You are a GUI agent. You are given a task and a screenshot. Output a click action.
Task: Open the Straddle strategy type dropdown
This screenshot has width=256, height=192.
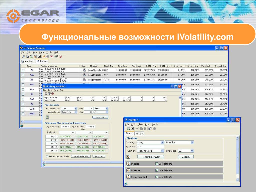click(x=192, y=142)
